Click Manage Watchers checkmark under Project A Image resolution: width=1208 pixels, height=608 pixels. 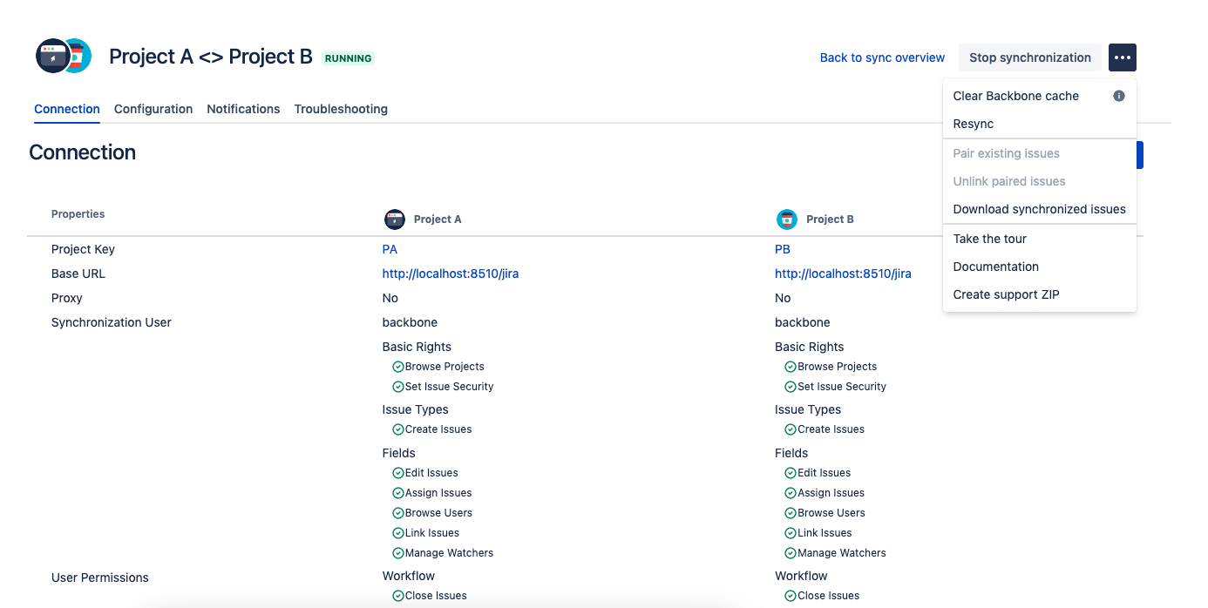(x=398, y=553)
